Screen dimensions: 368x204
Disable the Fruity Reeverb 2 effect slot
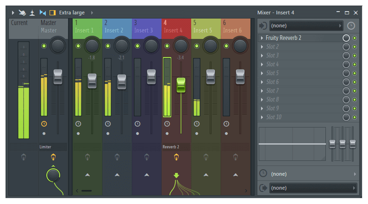click(x=355, y=38)
